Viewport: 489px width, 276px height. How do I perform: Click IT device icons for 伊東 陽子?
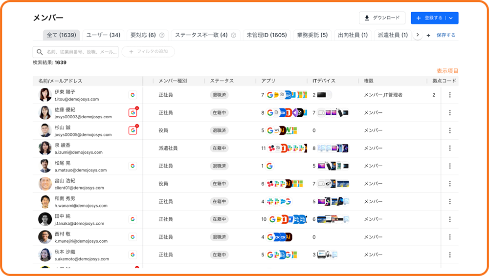[x=324, y=95]
